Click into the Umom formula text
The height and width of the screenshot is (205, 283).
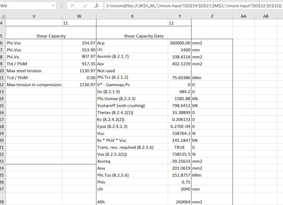tap(193, 6)
